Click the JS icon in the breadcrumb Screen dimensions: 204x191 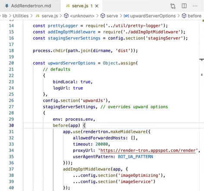(x=38, y=16)
